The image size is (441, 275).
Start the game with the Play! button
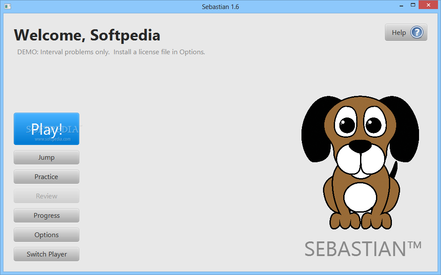(x=47, y=129)
